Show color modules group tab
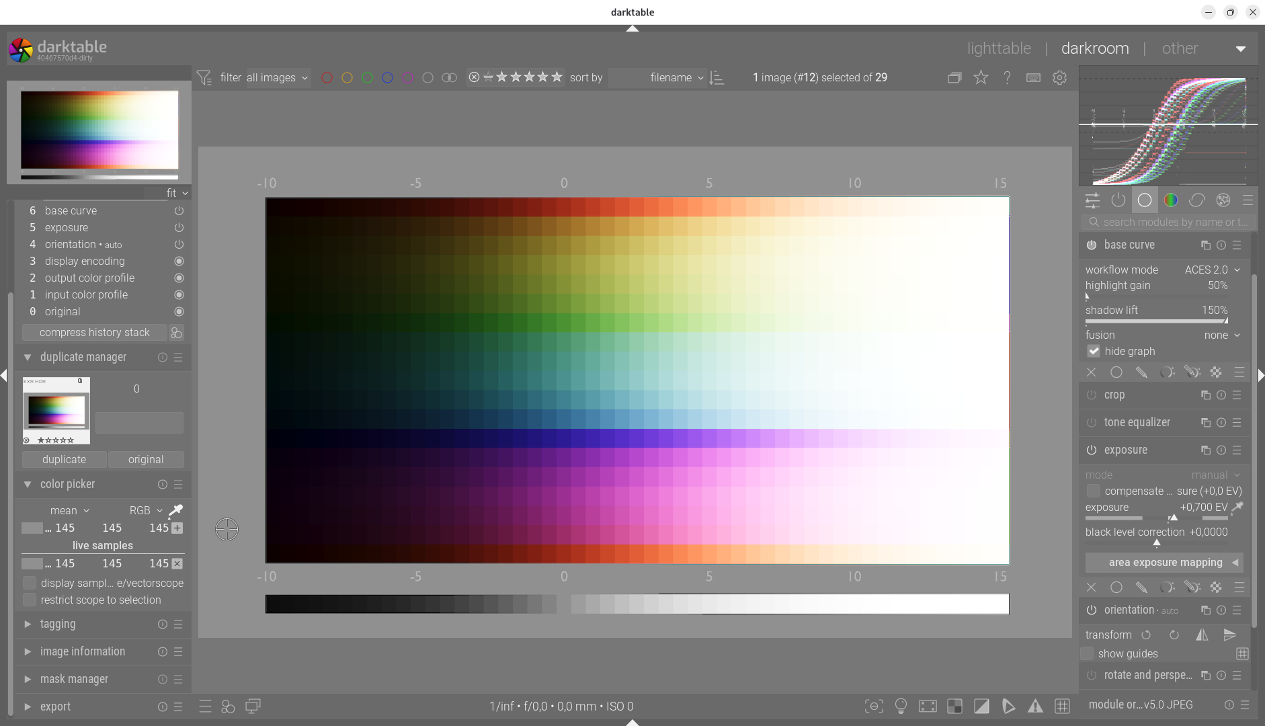This screenshot has height=726, width=1265. [1170, 200]
